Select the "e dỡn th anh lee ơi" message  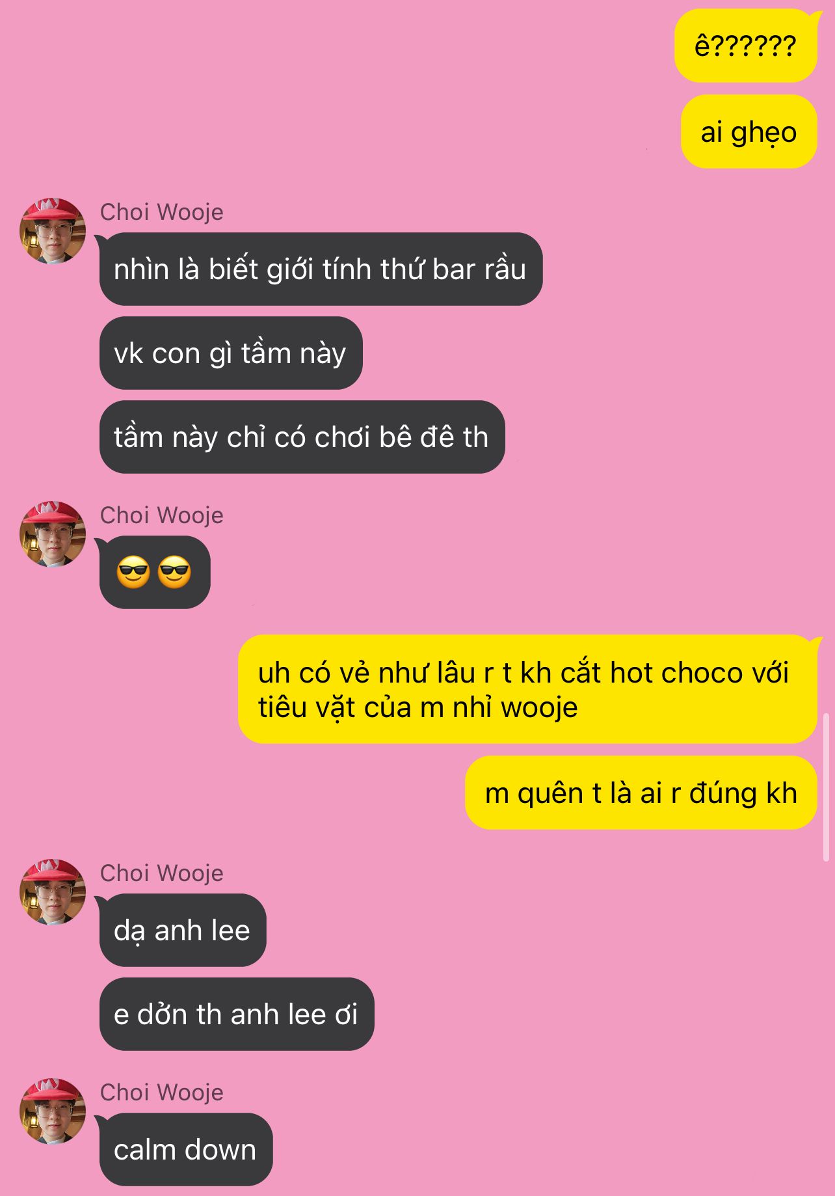(237, 1014)
